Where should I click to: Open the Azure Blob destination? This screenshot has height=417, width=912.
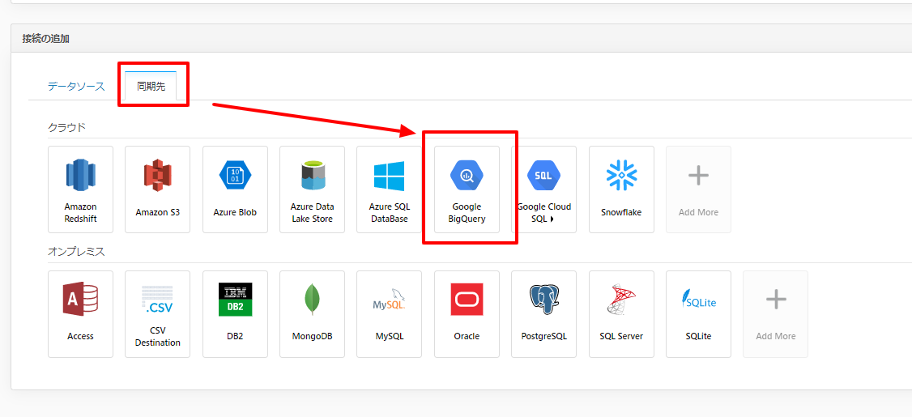pyautogui.click(x=235, y=189)
